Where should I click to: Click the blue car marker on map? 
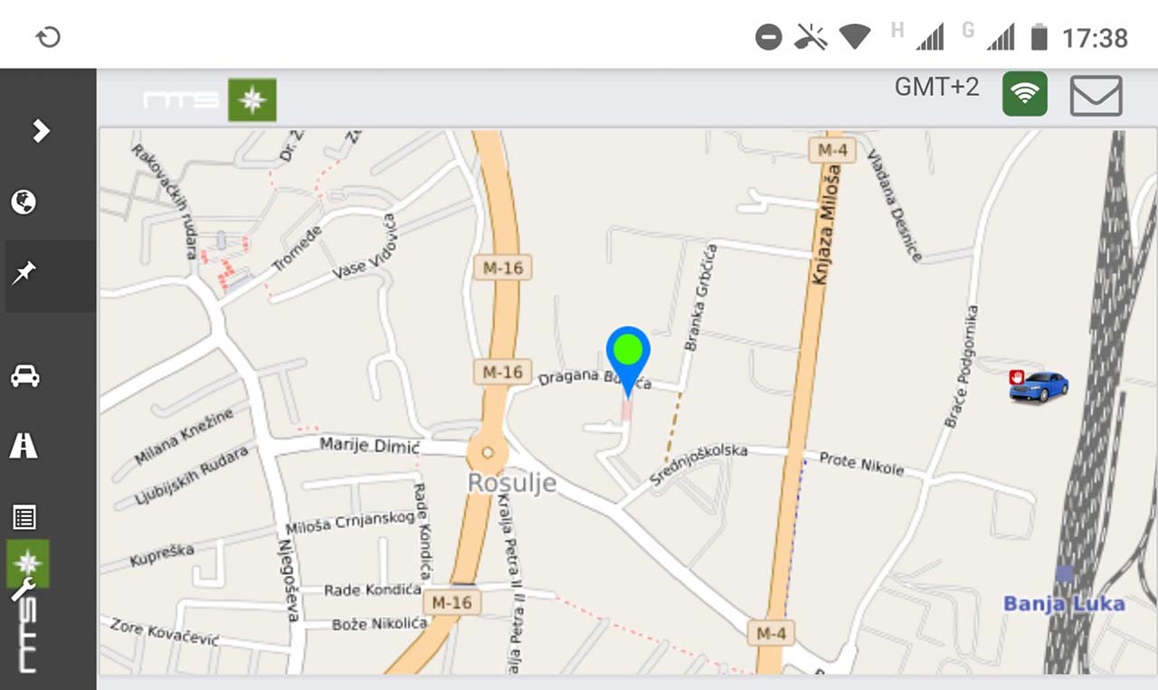[1039, 386]
